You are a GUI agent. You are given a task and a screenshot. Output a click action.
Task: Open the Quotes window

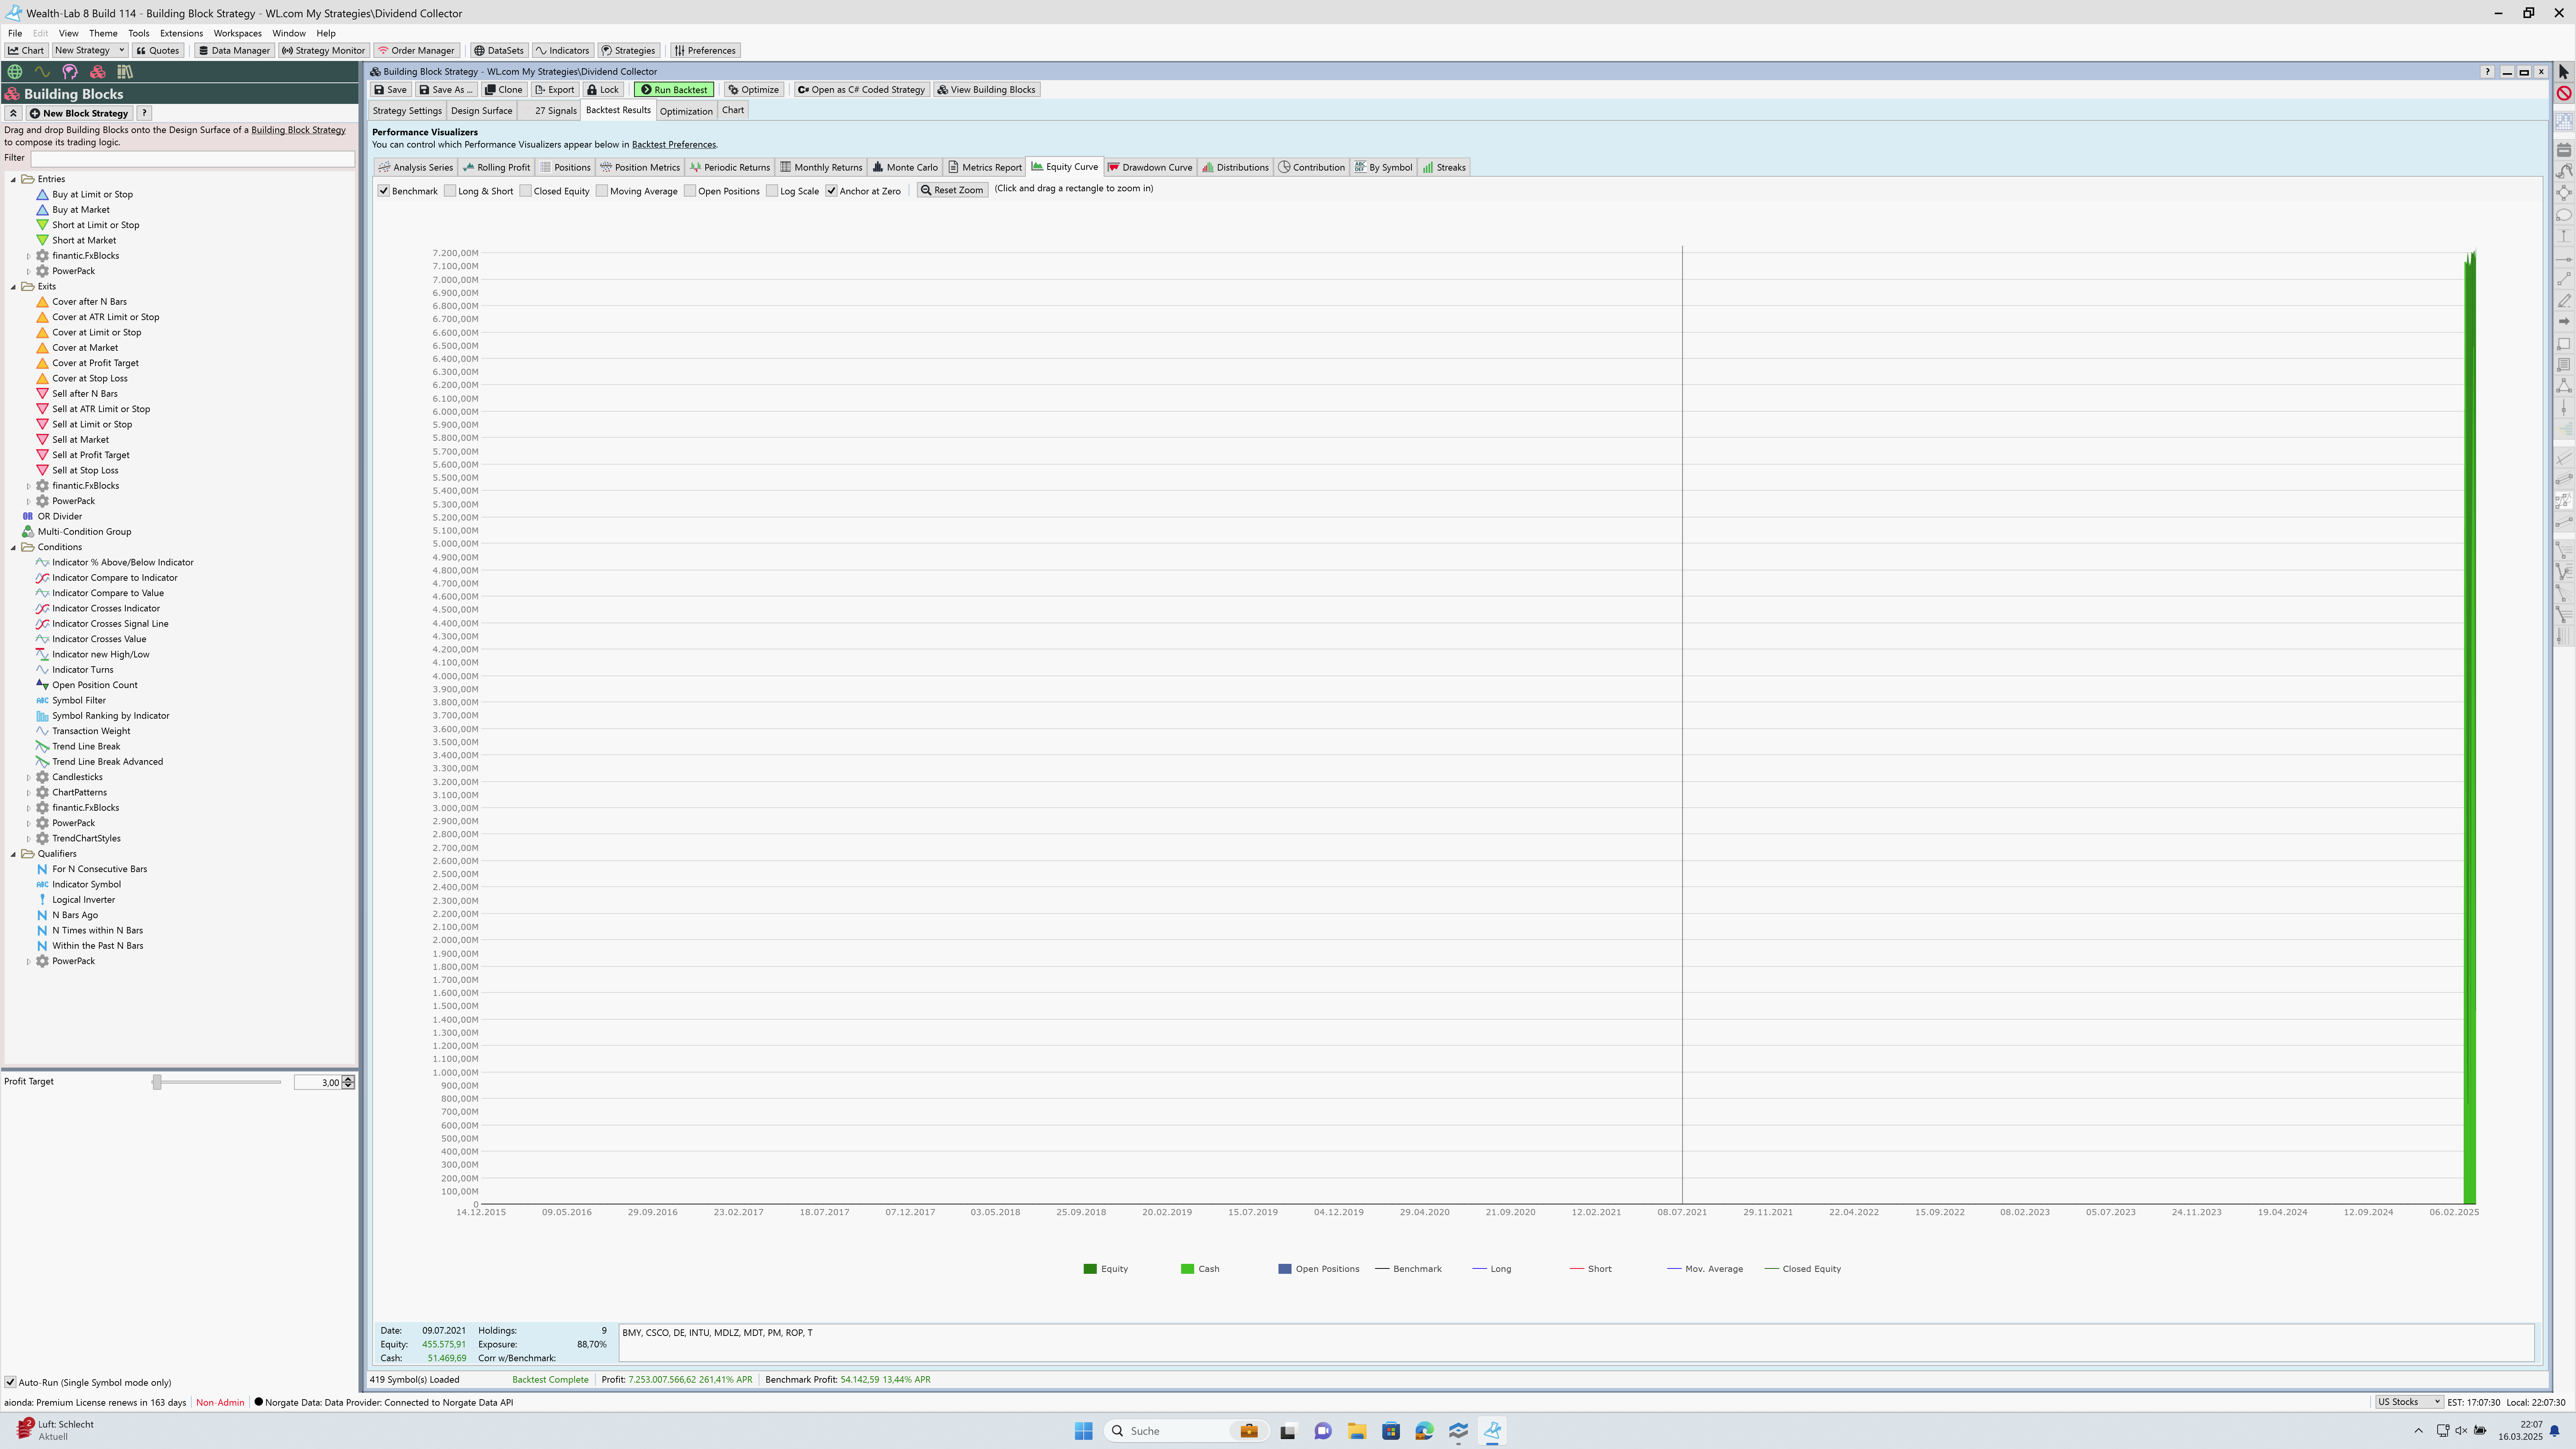(x=158, y=50)
